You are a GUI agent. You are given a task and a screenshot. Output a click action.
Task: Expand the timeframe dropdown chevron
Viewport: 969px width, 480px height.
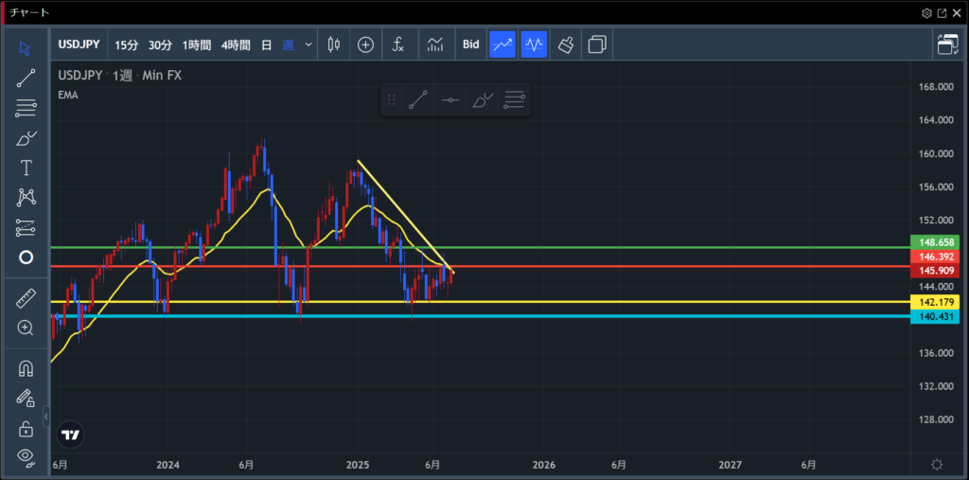coord(308,44)
